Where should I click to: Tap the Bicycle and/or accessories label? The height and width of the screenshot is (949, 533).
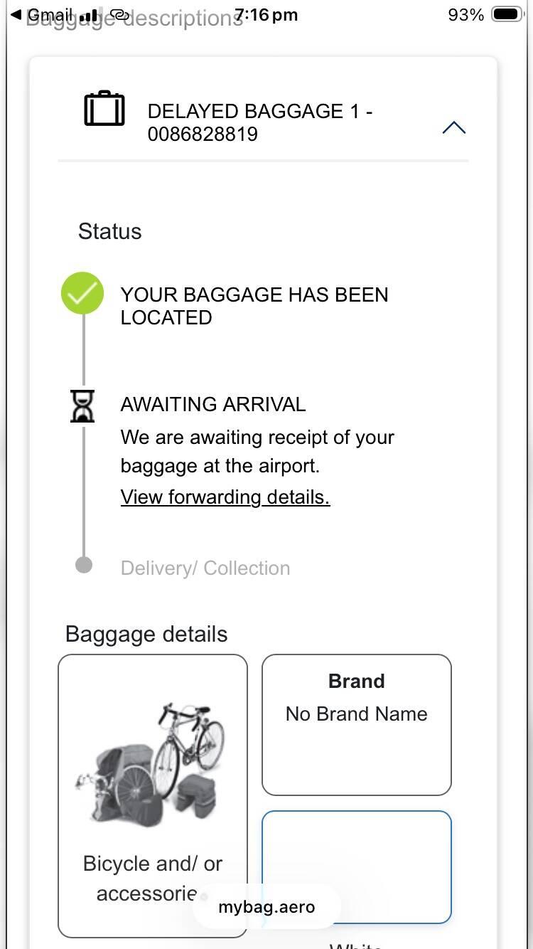tap(152, 878)
